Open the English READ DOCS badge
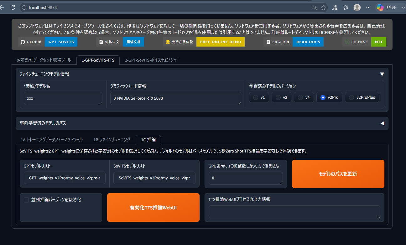This screenshot has width=406, height=245. [x=294, y=42]
